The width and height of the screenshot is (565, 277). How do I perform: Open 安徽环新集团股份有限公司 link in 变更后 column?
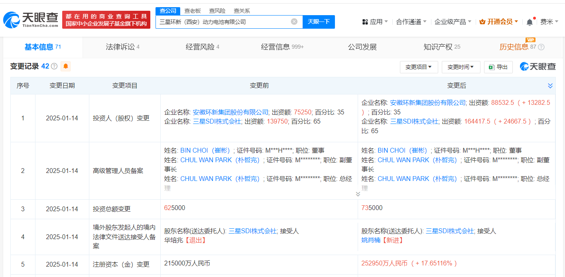(x=428, y=102)
